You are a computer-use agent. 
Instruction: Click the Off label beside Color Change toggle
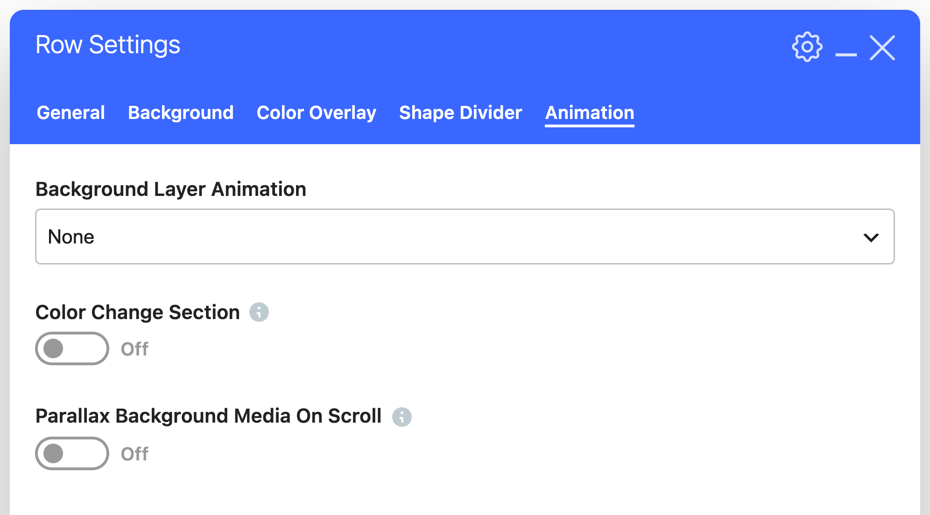(x=134, y=349)
